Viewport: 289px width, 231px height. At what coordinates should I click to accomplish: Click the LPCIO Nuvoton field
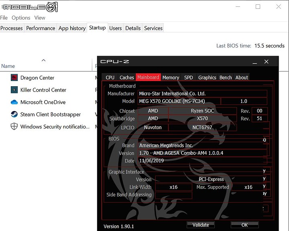(153, 127)
